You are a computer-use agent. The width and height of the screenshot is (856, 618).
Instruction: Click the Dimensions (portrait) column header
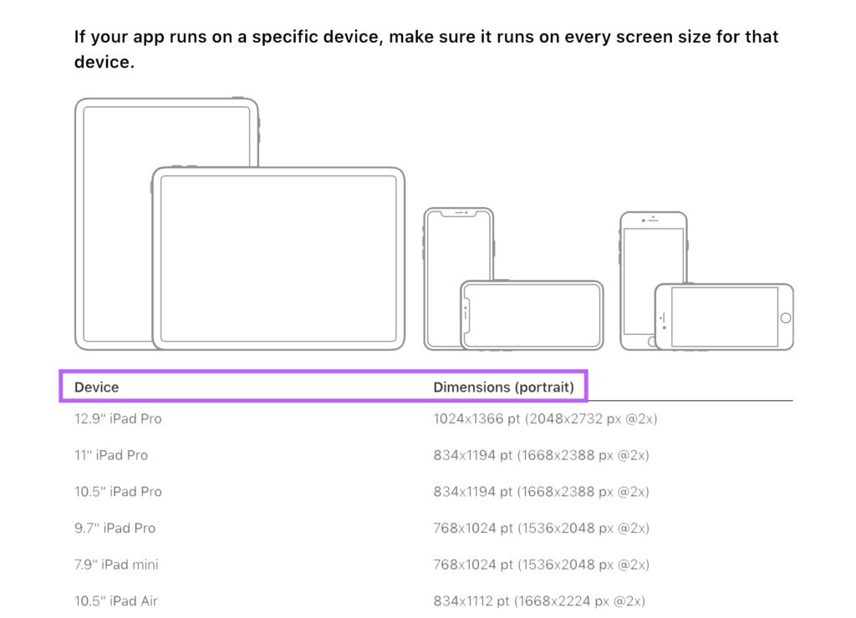coord(503,388)
